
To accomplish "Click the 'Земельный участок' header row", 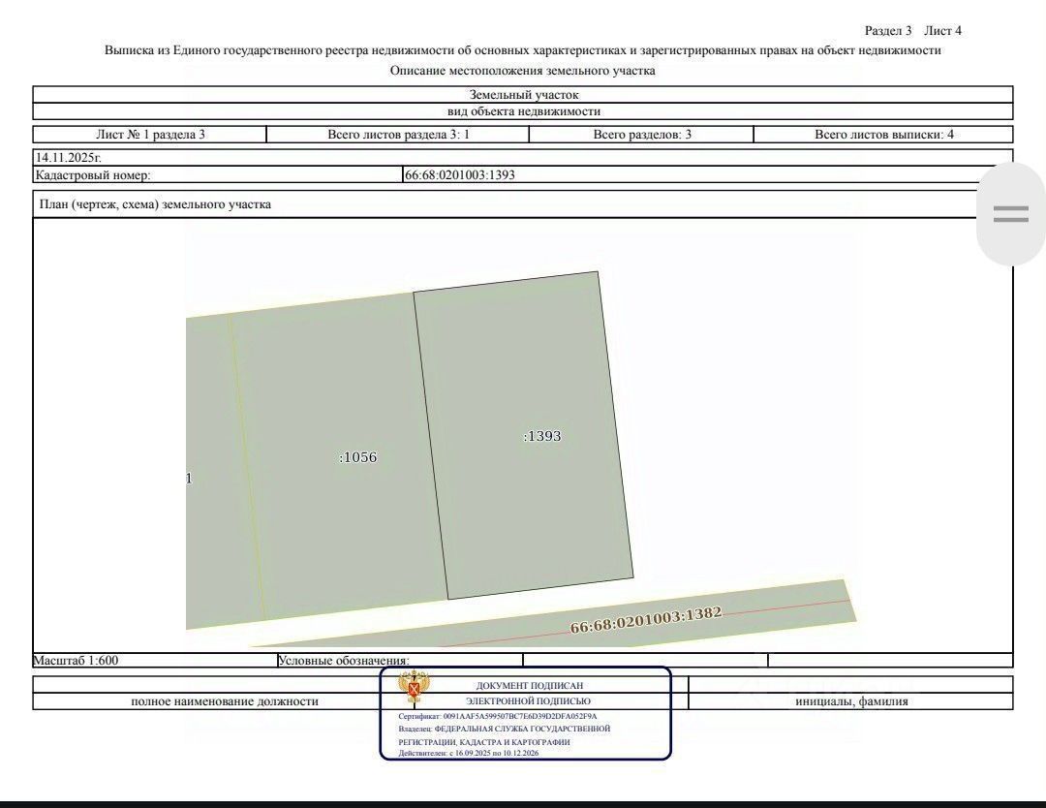I will click(x=523, y=95).
